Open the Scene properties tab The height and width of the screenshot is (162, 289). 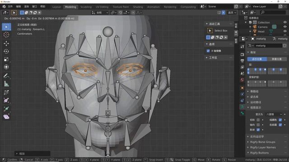(242, 73)
